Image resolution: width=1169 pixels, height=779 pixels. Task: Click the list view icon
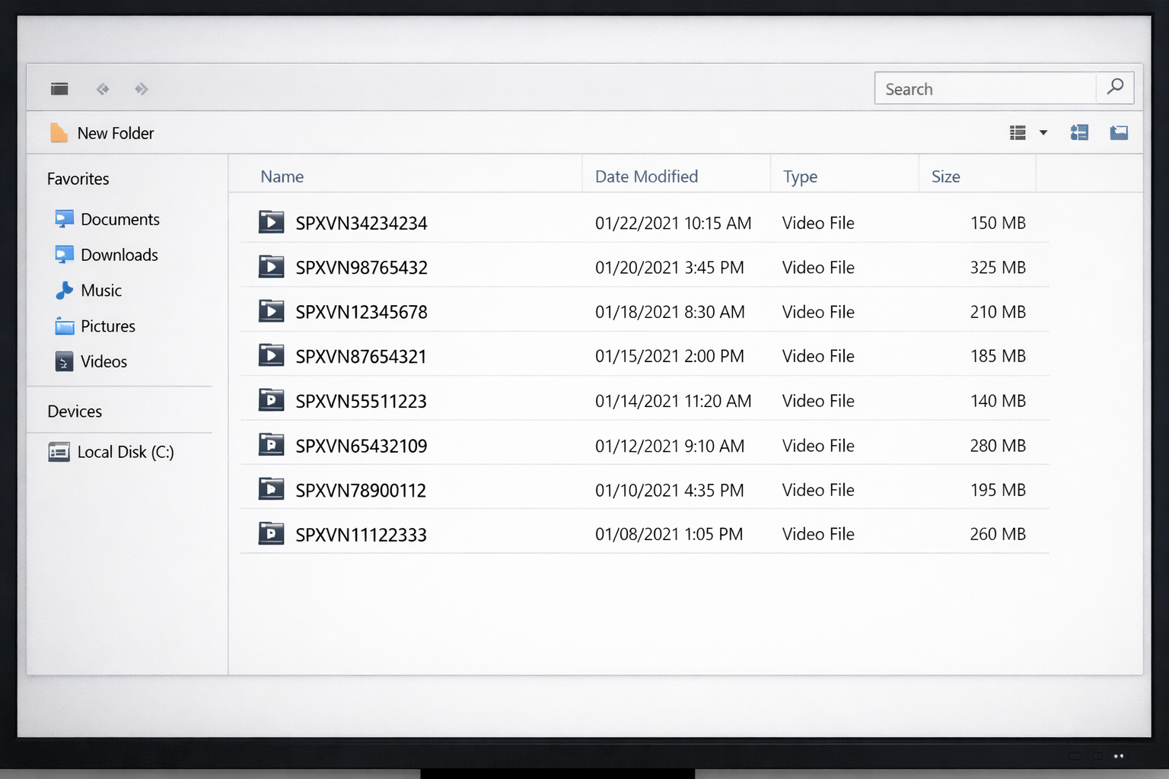(x=1018, y=133)
